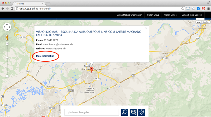Zoom in with the plus button

[7, 44]
